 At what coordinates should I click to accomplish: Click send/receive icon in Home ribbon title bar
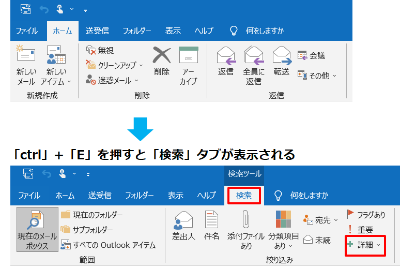tap(25, 9)
